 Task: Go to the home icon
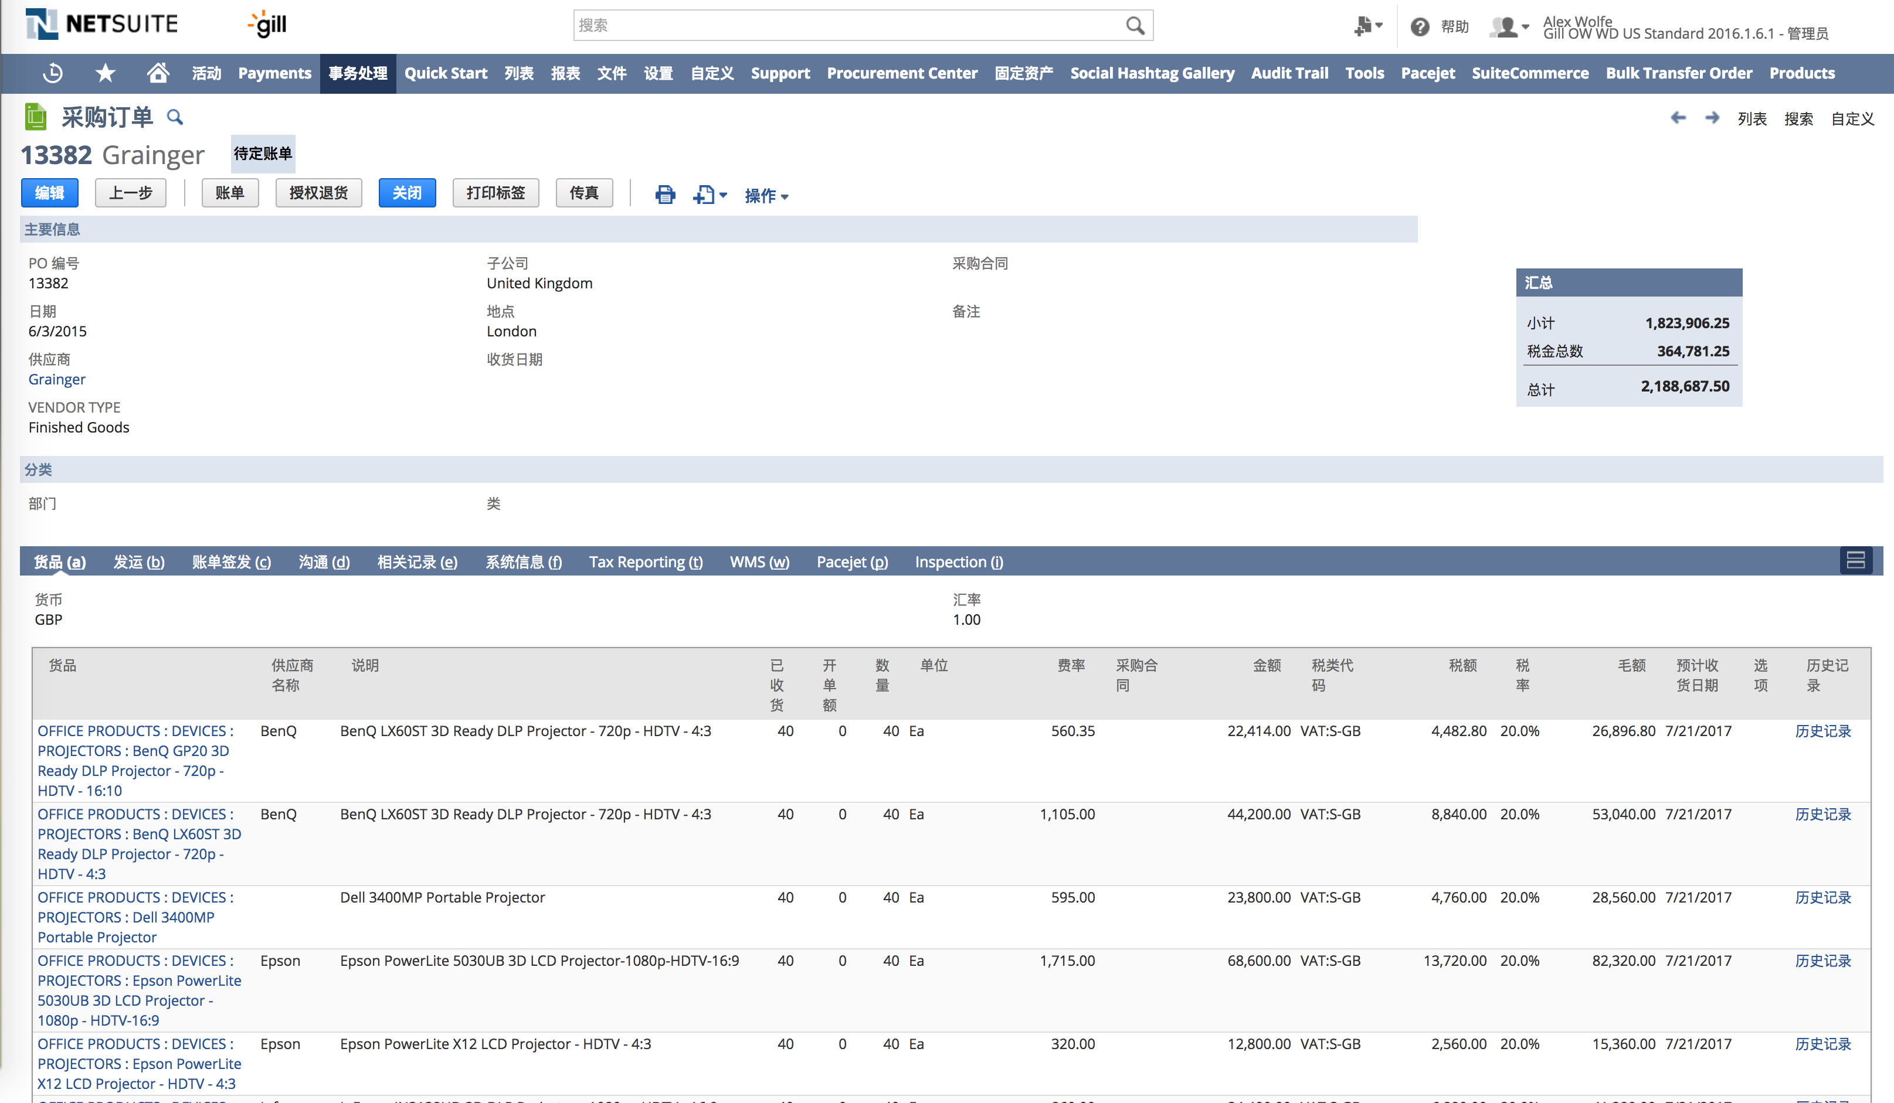point(157,73)
